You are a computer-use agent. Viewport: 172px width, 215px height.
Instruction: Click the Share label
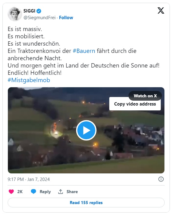coord(72,192)
